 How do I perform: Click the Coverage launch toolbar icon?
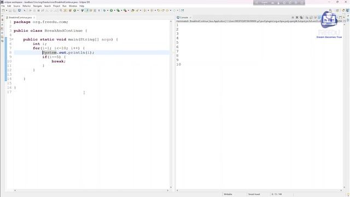pos(118,10)
